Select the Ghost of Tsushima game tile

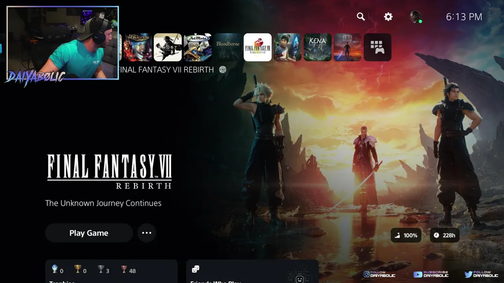coord(168,47)
